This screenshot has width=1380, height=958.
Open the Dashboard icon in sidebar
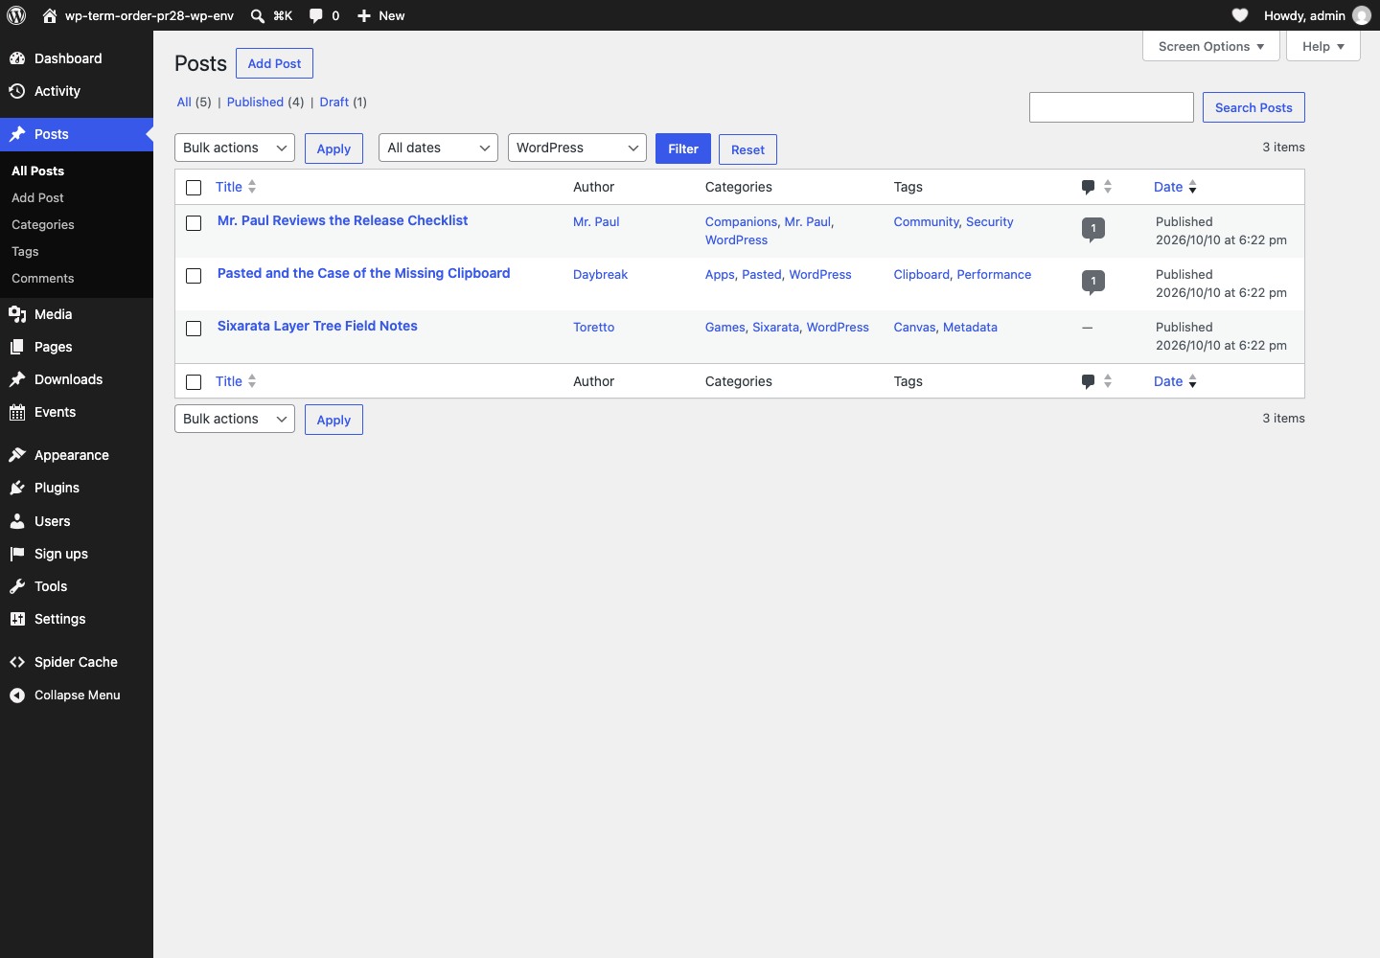point(17,58)
